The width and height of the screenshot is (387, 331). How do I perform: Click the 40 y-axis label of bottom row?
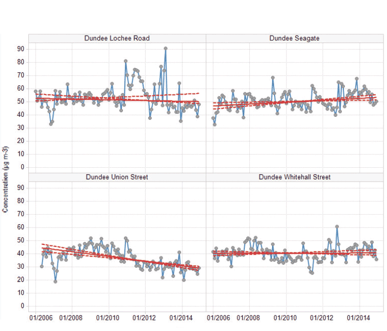click(21, 253)
